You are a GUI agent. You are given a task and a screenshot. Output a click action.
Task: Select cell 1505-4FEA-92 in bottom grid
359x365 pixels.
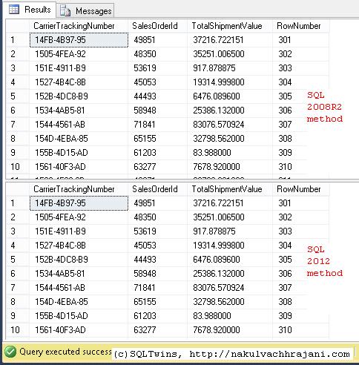[79, 217]
